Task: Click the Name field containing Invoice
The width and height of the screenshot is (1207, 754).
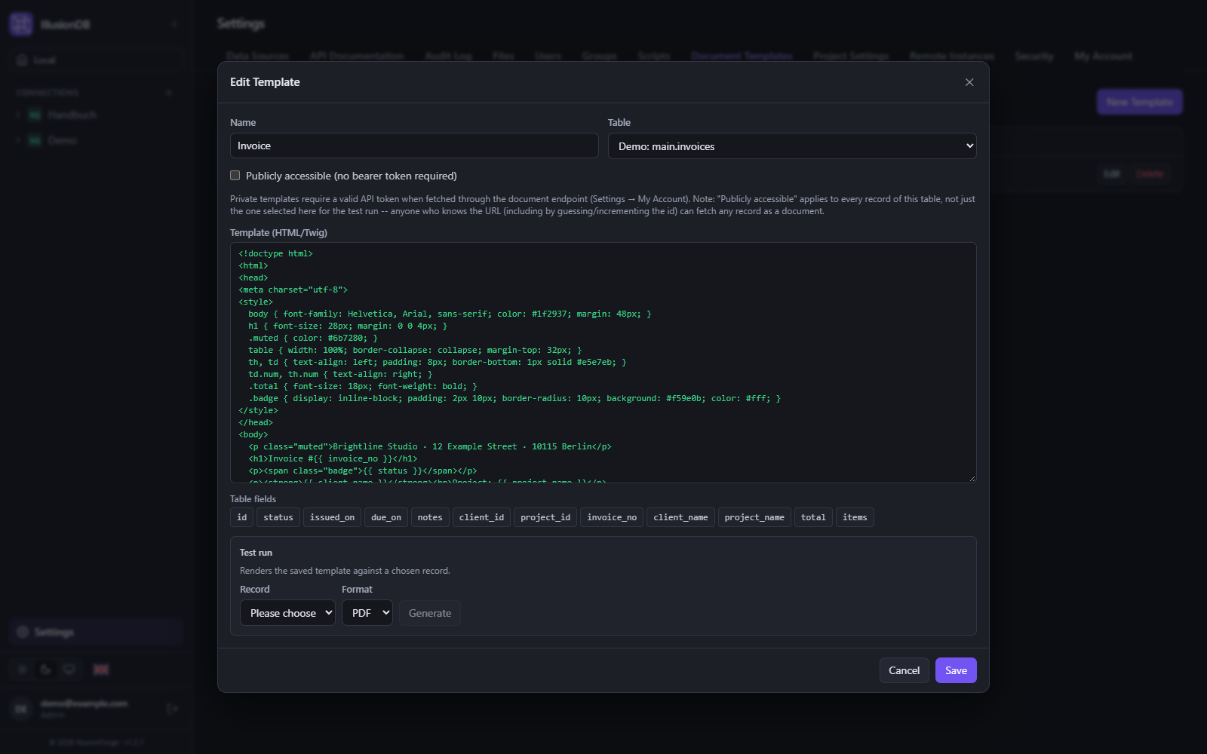Action: point(414,146)
